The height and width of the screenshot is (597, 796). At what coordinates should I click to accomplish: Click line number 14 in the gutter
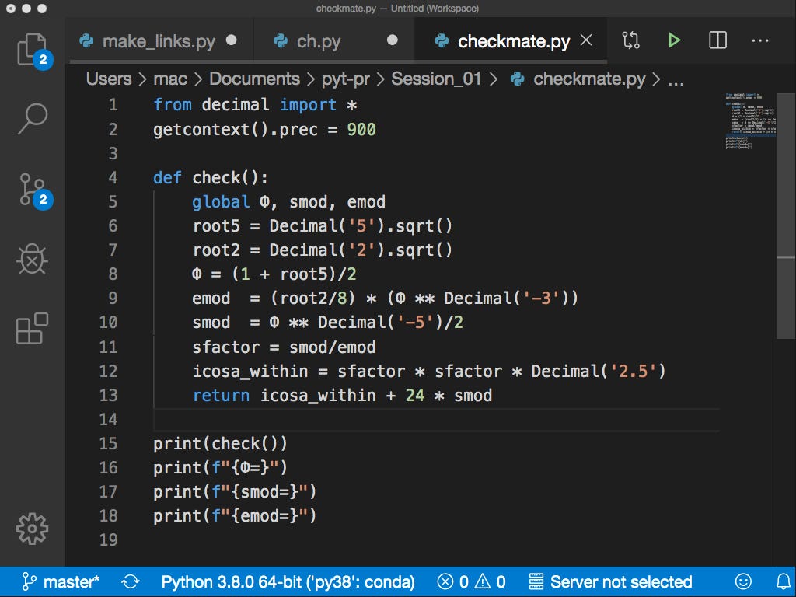pyautogui.click(x=108, y=419)
